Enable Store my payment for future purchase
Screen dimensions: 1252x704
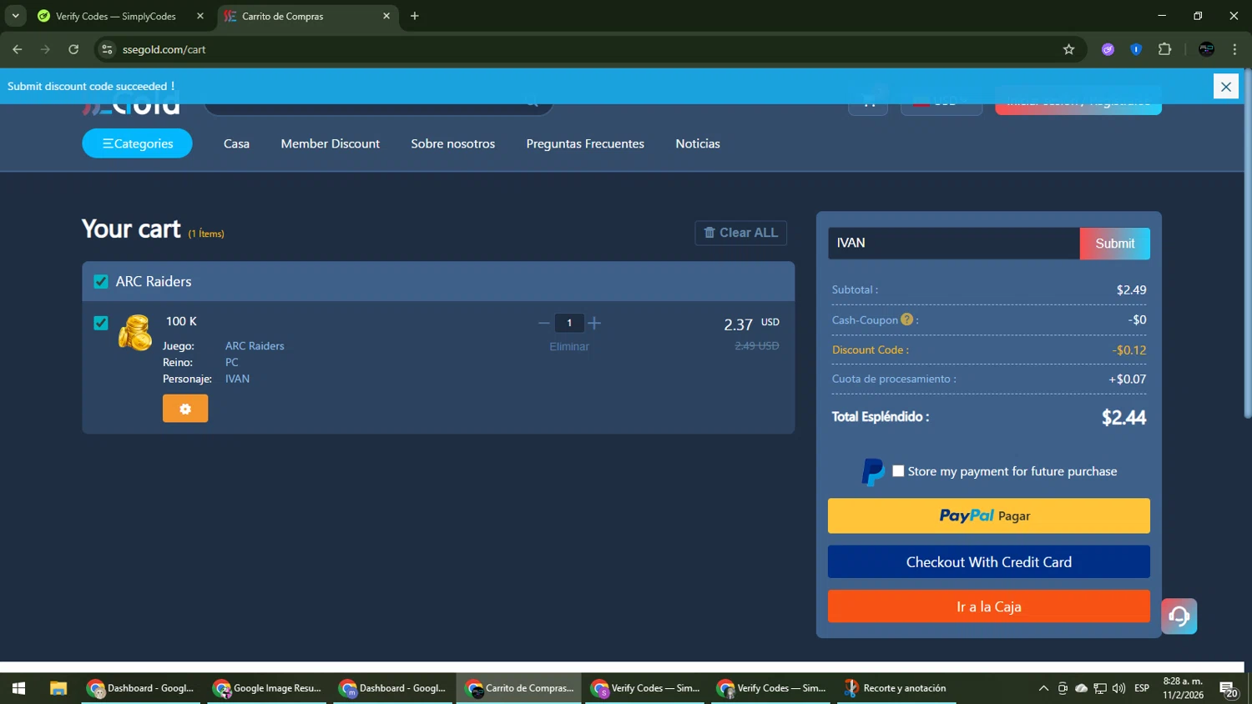tap(898, 471)
